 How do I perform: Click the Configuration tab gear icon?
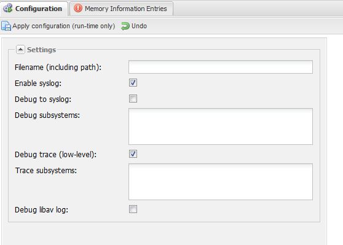point(8,9)
